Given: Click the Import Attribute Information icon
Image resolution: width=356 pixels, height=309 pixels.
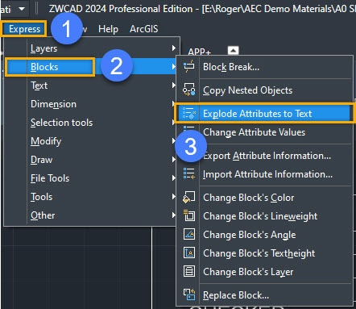Looking at the screenshot, I should click(x=189, y=173).
